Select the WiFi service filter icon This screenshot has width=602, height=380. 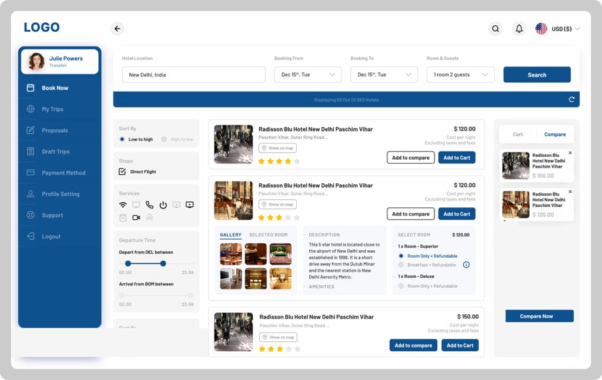pos(123,205)
